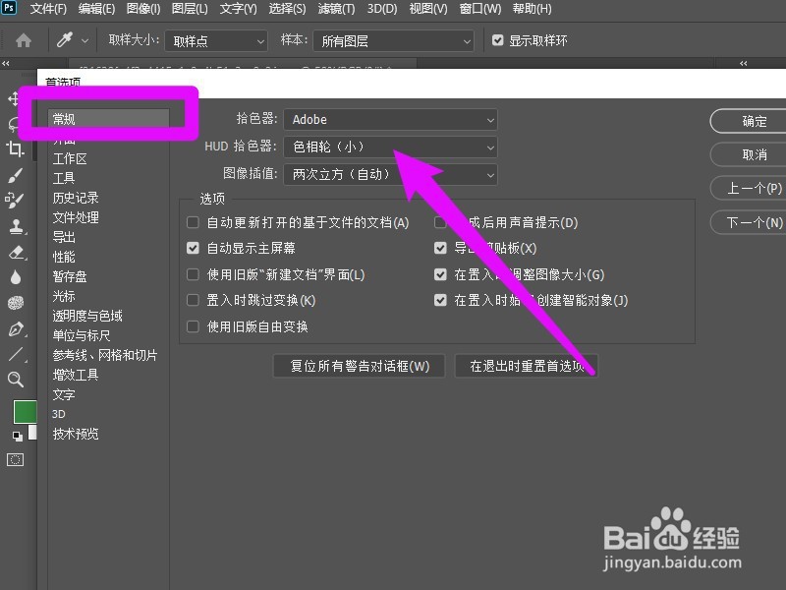Click white background color swatch
Image resolution: width=786 pixels, height=590 pixels.
click(x=32, y=432)
